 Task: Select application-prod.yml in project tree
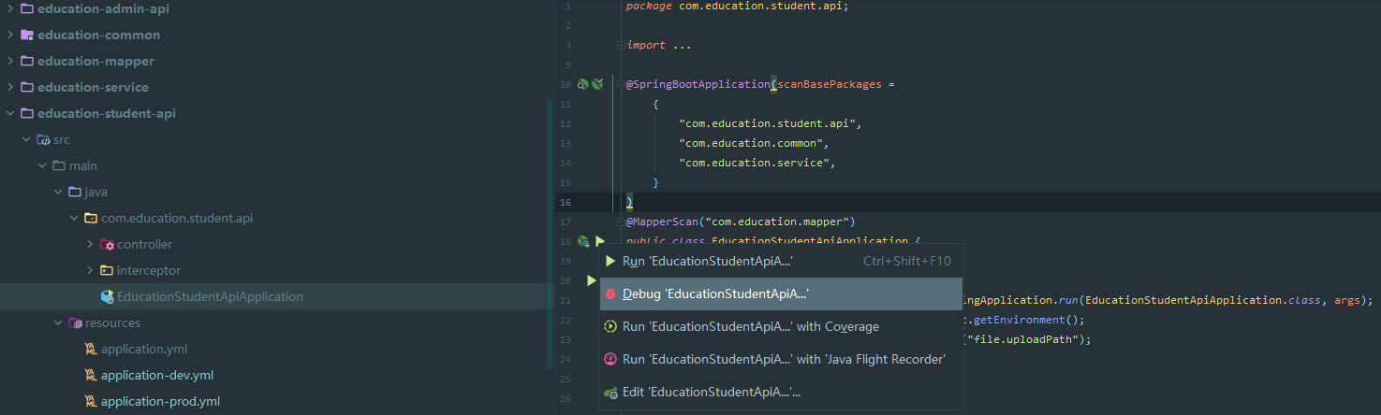(160, 401)
